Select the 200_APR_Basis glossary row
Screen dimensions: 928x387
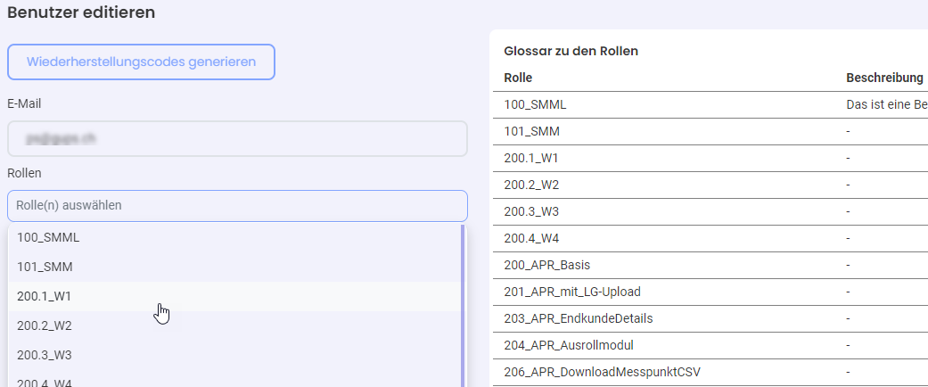710,265
